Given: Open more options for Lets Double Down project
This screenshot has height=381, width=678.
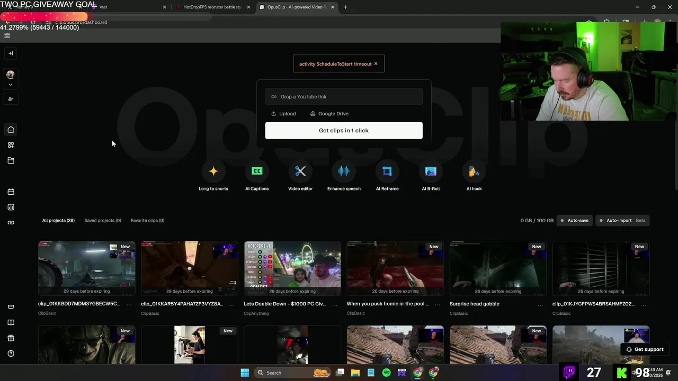Looking at the screenshot, I should [x=334, y=304].
